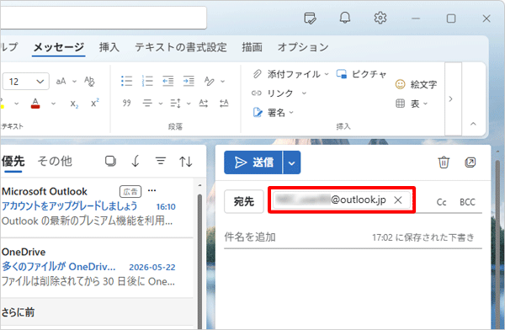Viewport: 505px width, 330px height.
Task: Click the text alignment icon
Action: [x=147, y=103]
